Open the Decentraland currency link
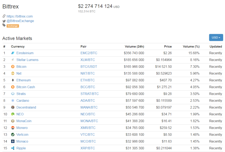This screenshot has height=152, width=225. 26,107
